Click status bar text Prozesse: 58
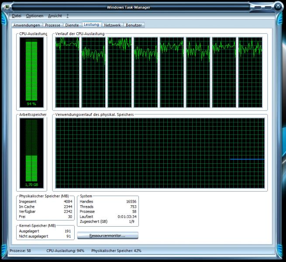 [x=20, y=251]
